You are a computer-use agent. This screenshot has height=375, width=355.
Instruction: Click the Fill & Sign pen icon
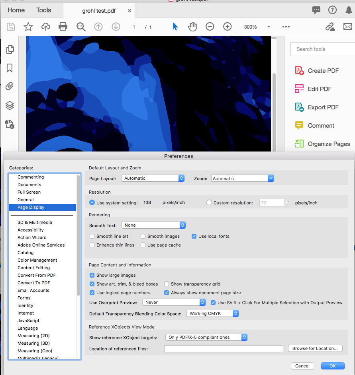pos(330,27)
